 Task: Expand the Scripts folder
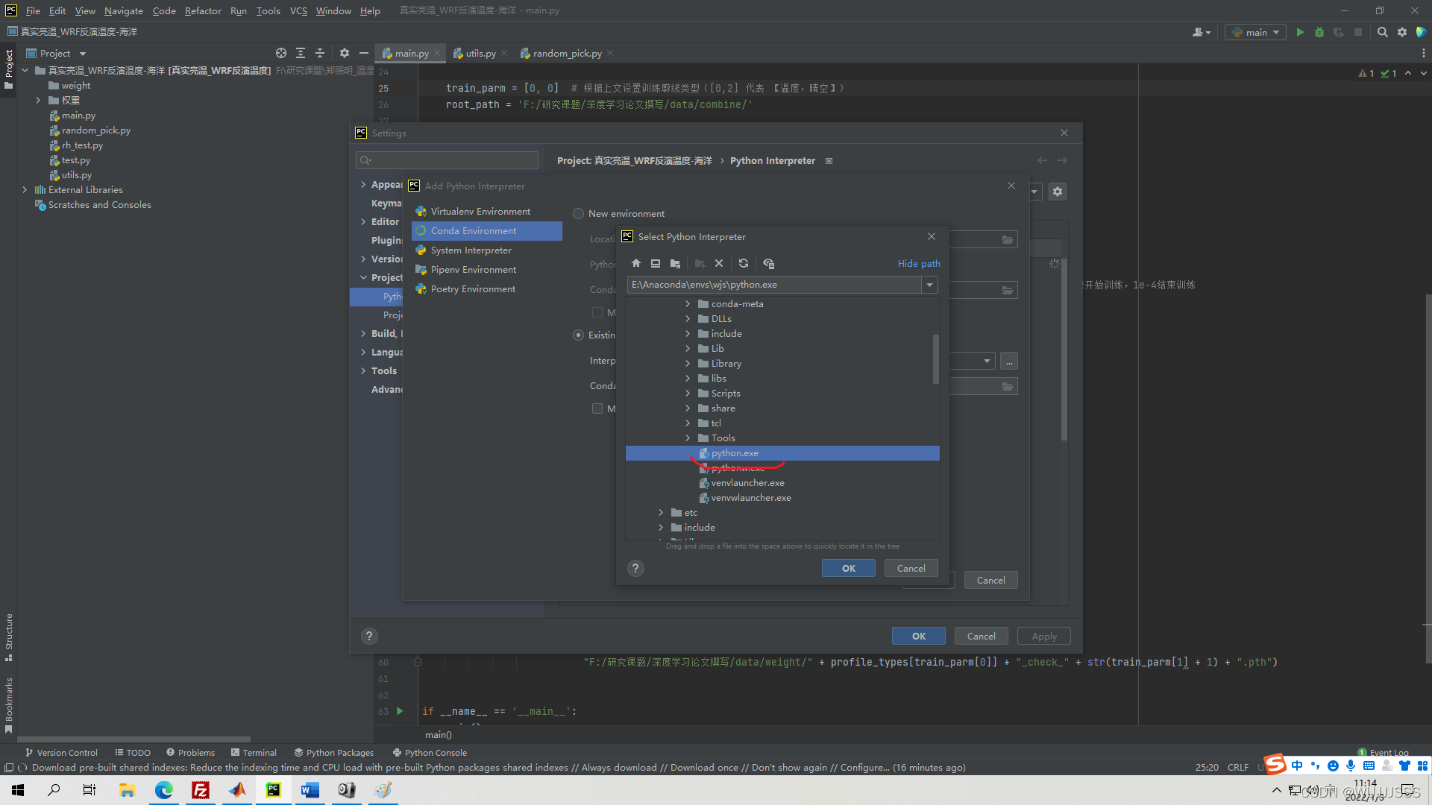[688, 394]
